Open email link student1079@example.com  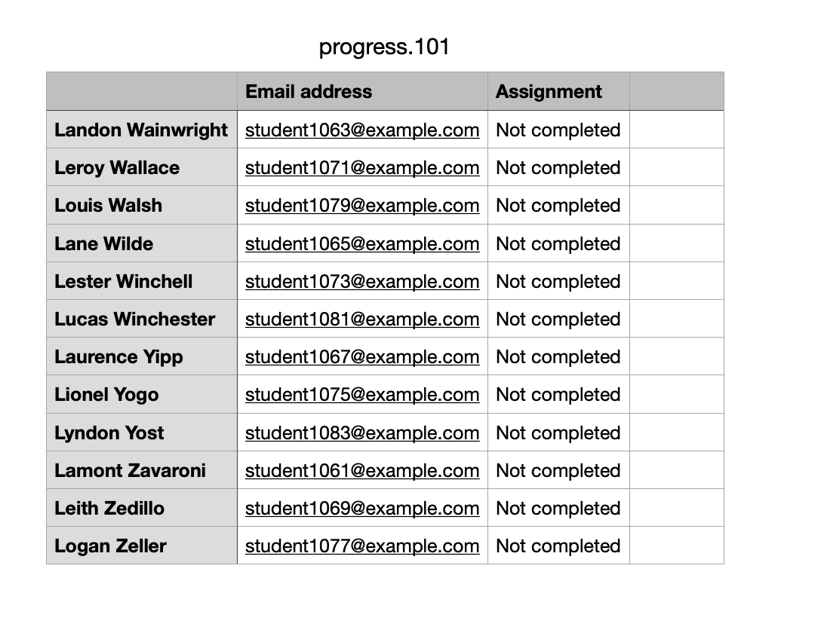point(361,206)
